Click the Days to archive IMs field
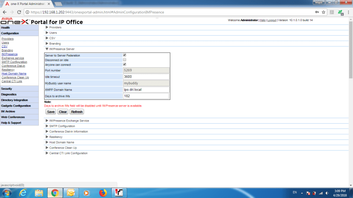Screen dimensions: 353x198 click(146, 96)
